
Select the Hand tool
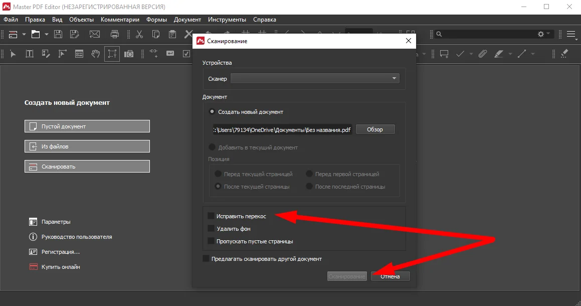[x=95, y=54]
